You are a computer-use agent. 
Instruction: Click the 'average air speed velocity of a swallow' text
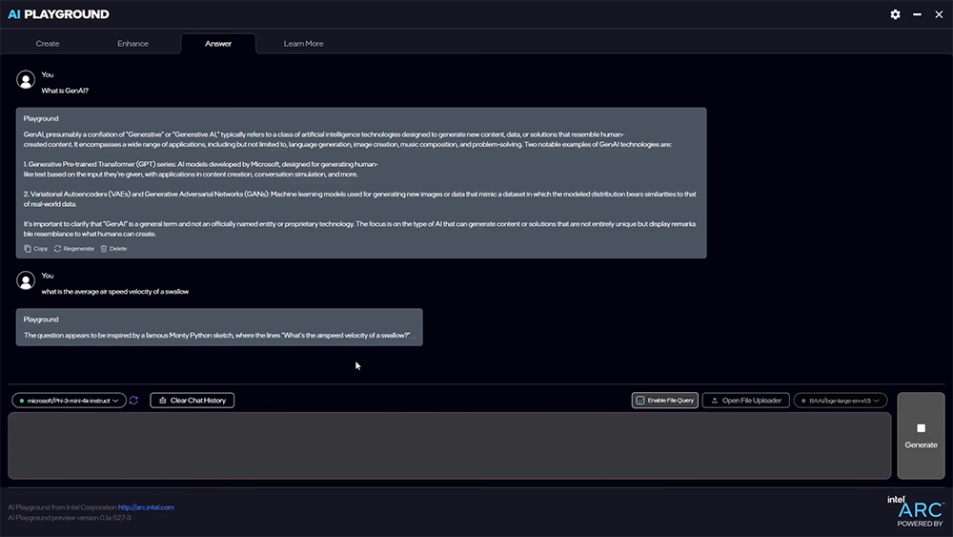click(x=115, y=291)
